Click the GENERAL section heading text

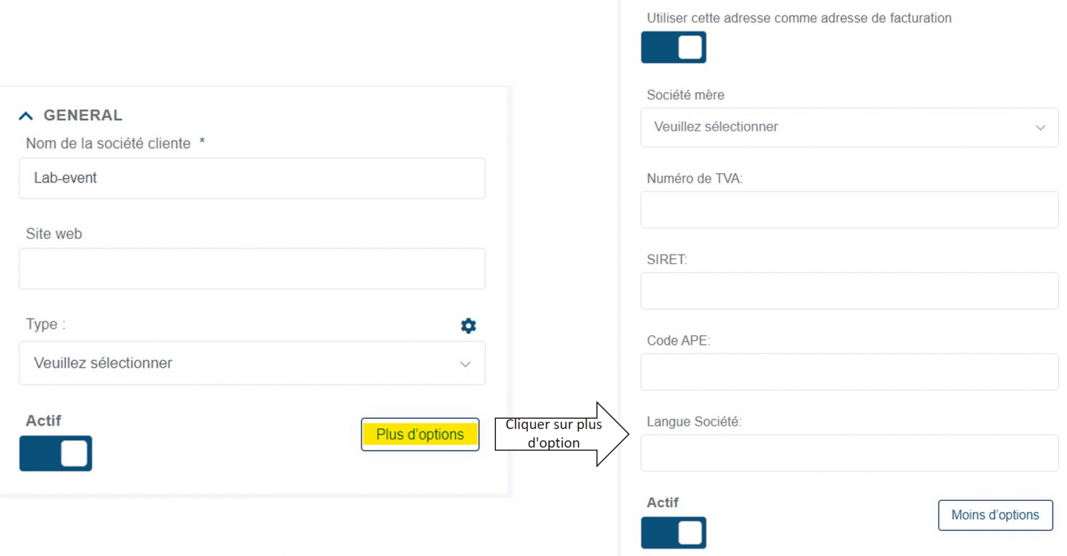(x=83, y=116)
